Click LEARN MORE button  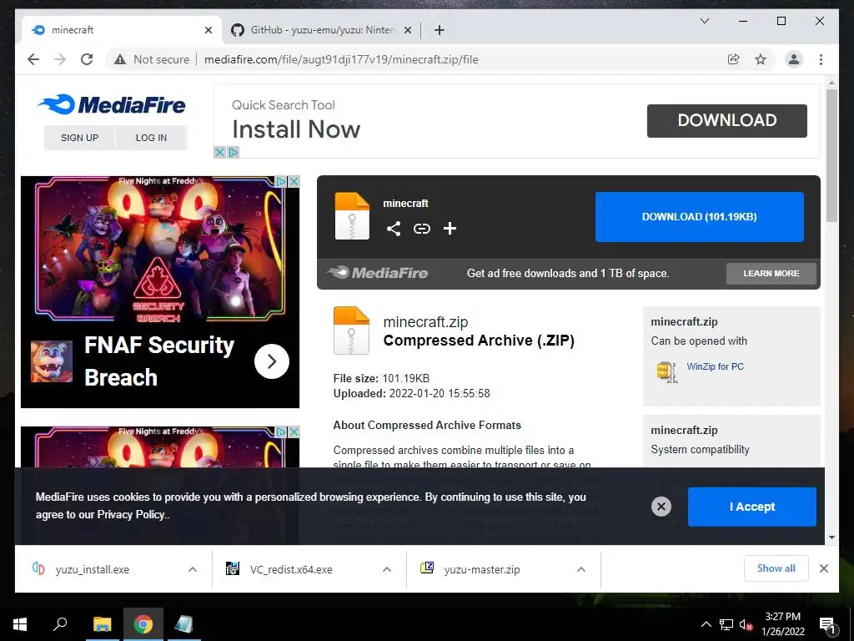click(771, 274)
